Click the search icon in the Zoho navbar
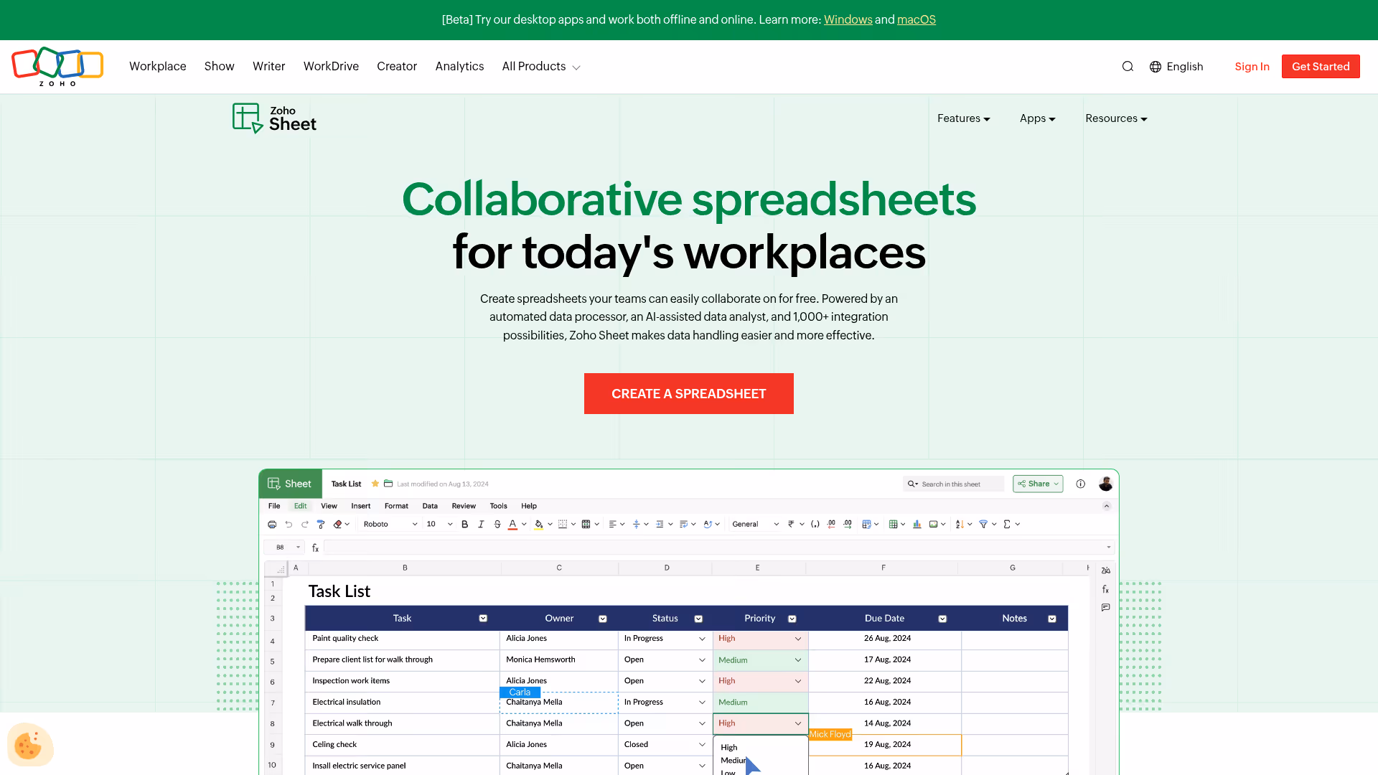The width and height of the screenshot is (1378, 775). point(1128,66)
